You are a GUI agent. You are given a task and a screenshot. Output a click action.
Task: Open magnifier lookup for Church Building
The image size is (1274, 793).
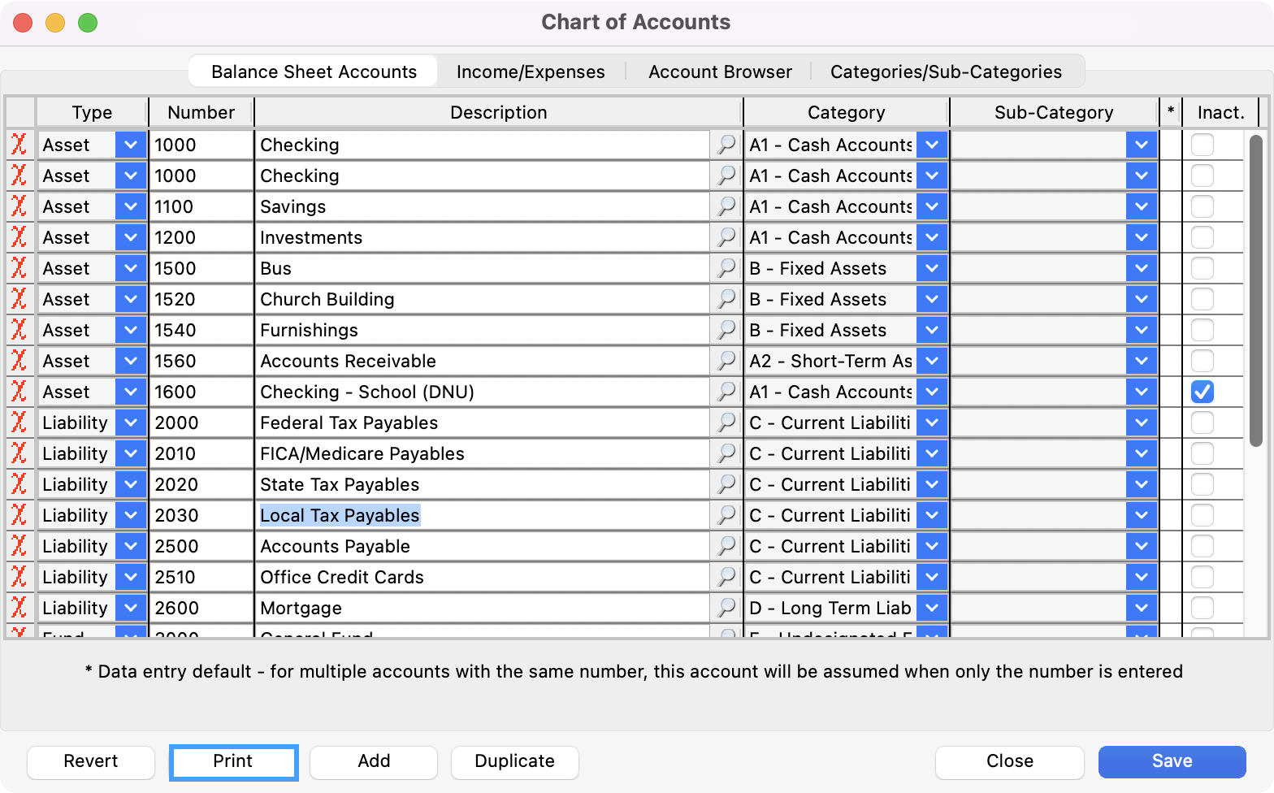point(726,299)
